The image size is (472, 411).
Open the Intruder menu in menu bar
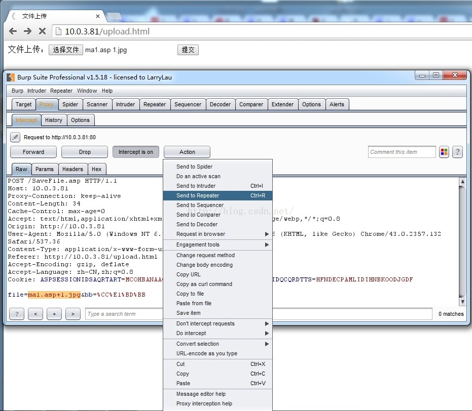point(37,91)
